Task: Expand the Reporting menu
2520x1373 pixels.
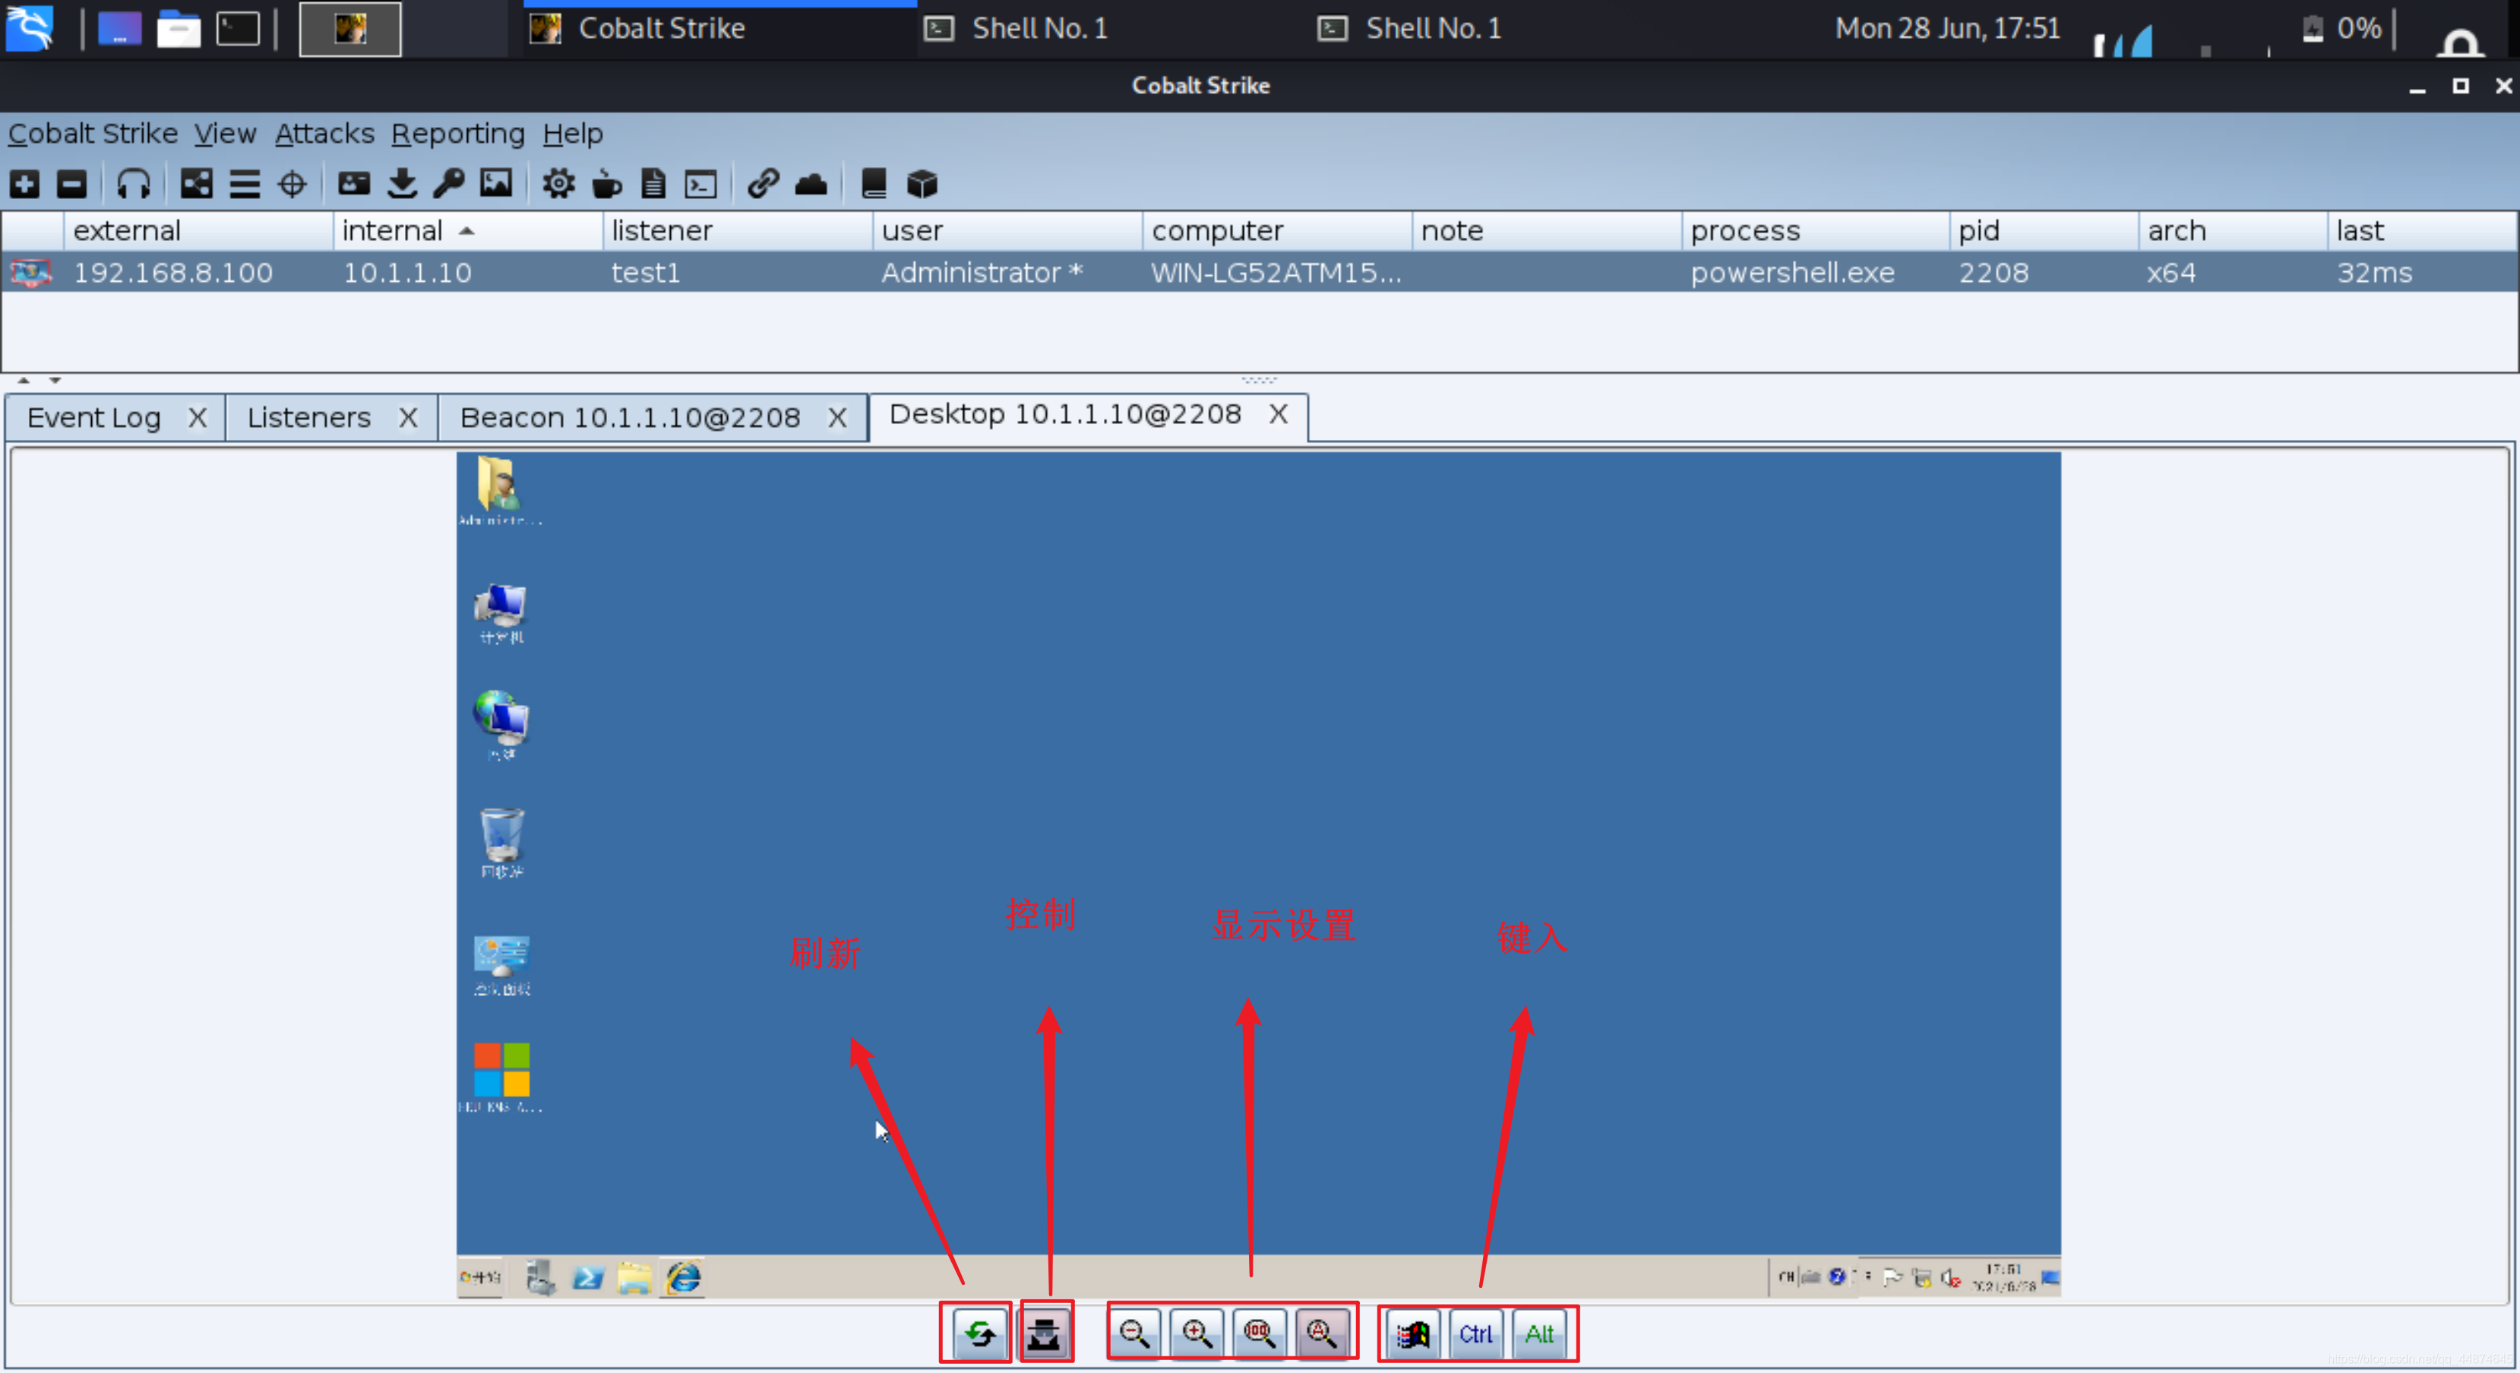Action: click(458, 133)
